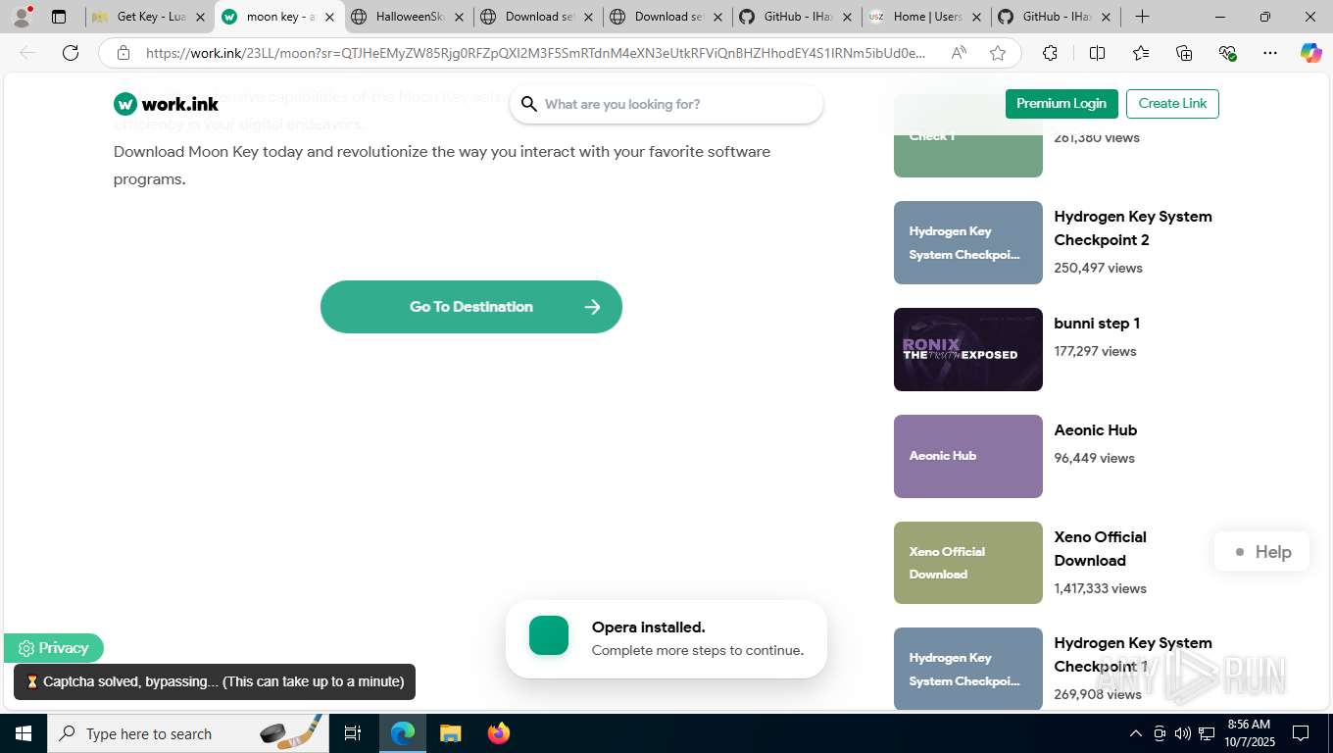Click the '250,497 views' text

click(1098, 268)
